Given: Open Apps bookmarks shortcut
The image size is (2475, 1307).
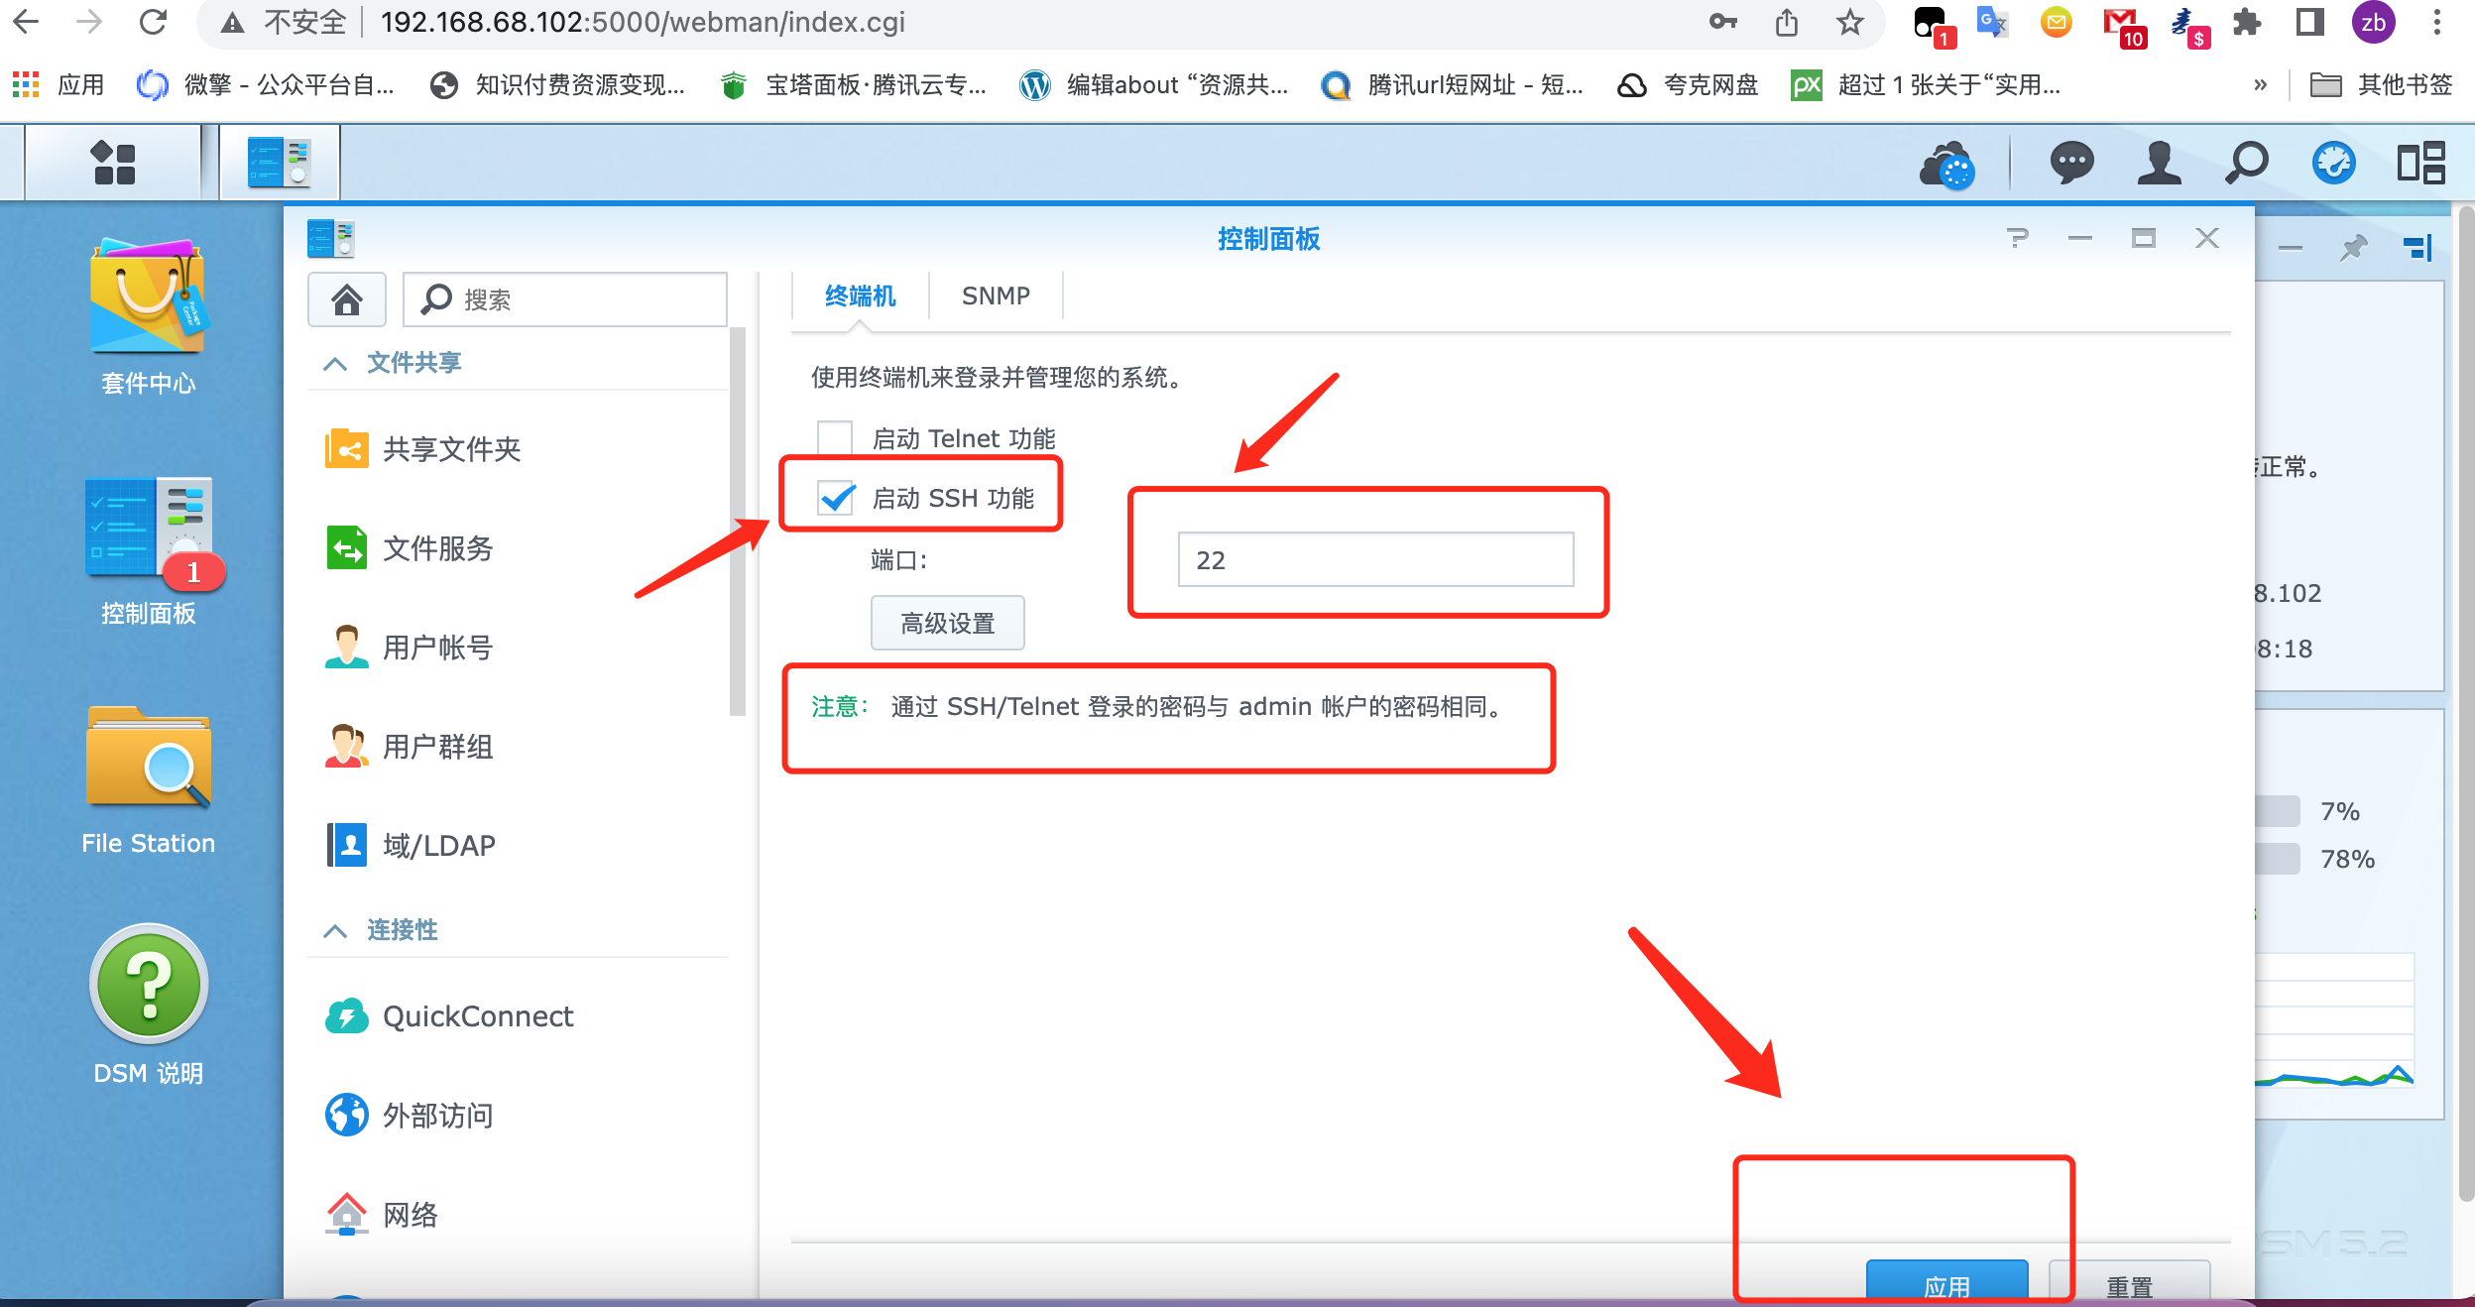Looking at the screenshot, I should click(58, 85).
